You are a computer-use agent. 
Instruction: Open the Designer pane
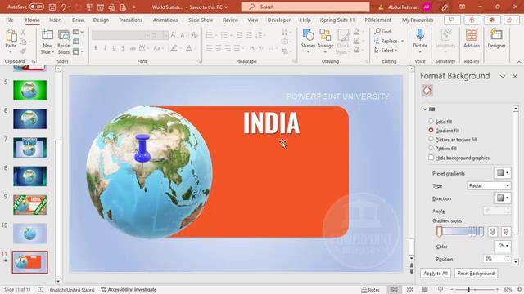click(496, 38)
